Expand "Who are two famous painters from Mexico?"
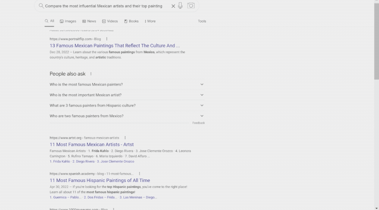This screenshot has width=379, height=210. tap(127, 116)
